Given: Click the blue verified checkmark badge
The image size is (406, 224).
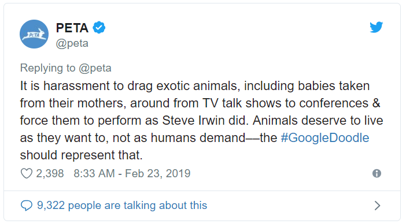Looking at the screenshot, I should click(99, 28).
